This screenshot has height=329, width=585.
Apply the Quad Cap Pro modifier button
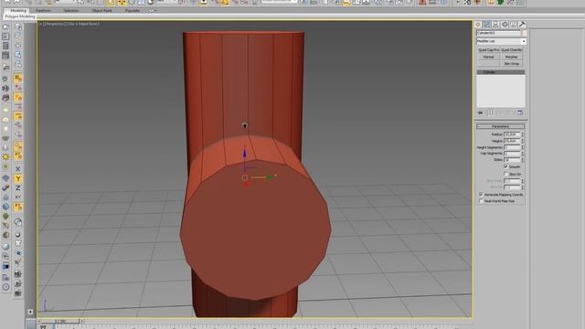pyautogui.click(x=488, y=50)
